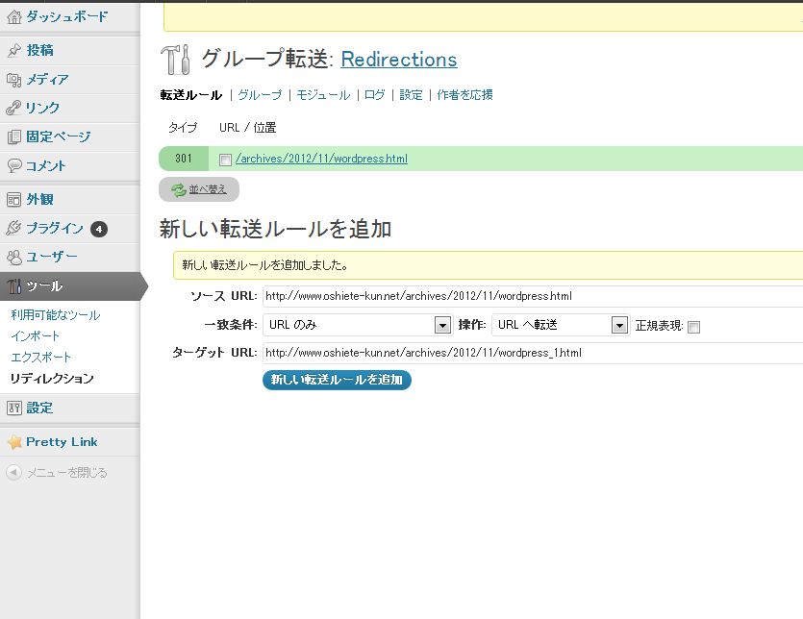This screenshot has height=619, width=803.
Task: Click the URL / 位置 column header
Action: (248, 128)
